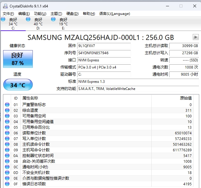Screen dimensions: 201x188
Task: Open the 主题(T) menu
Action: [56, 14]
